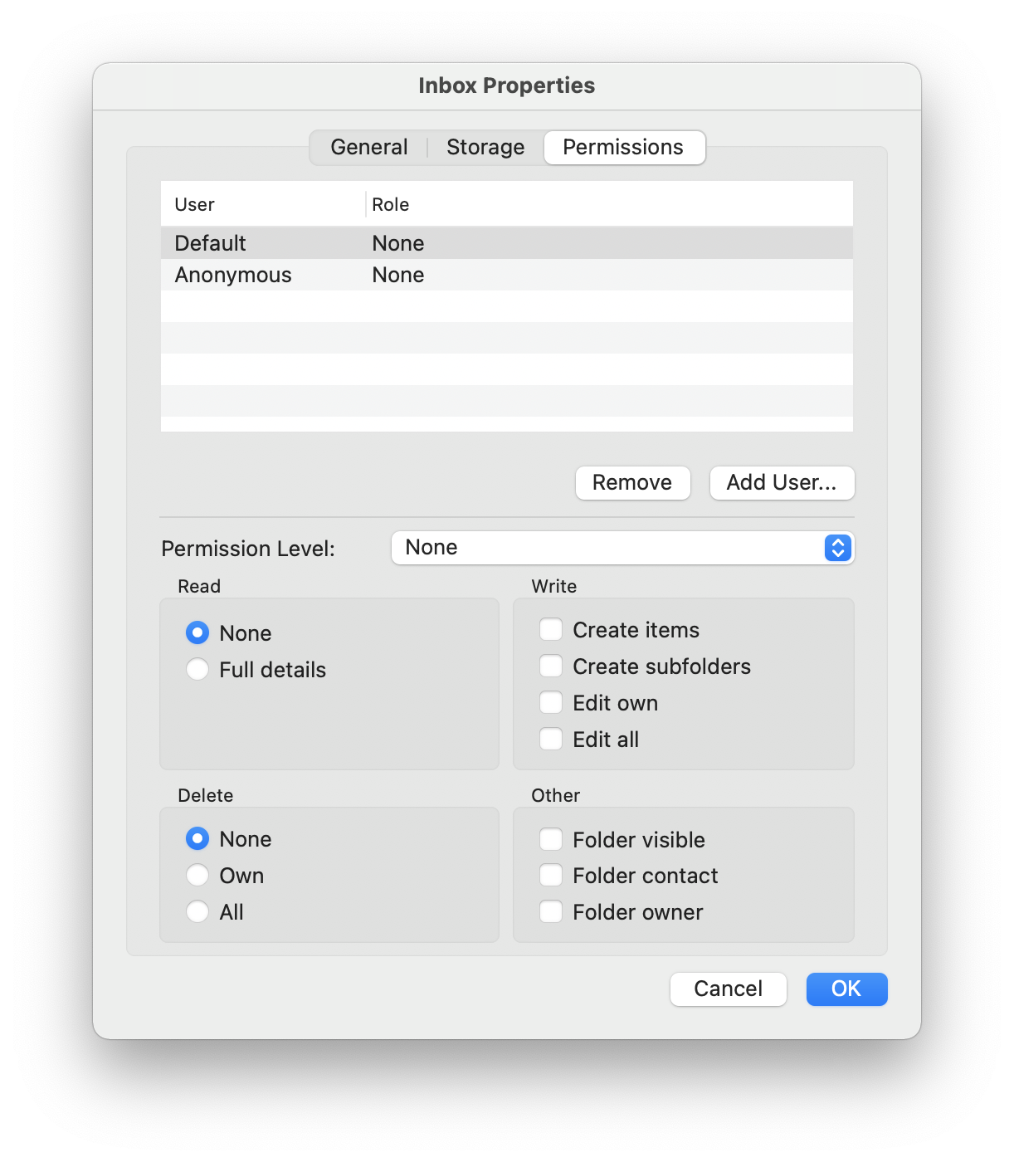Switch to the General tab
This screenshot has height=1162, width=1014.
pyautogui.click(x=368, y=147)
